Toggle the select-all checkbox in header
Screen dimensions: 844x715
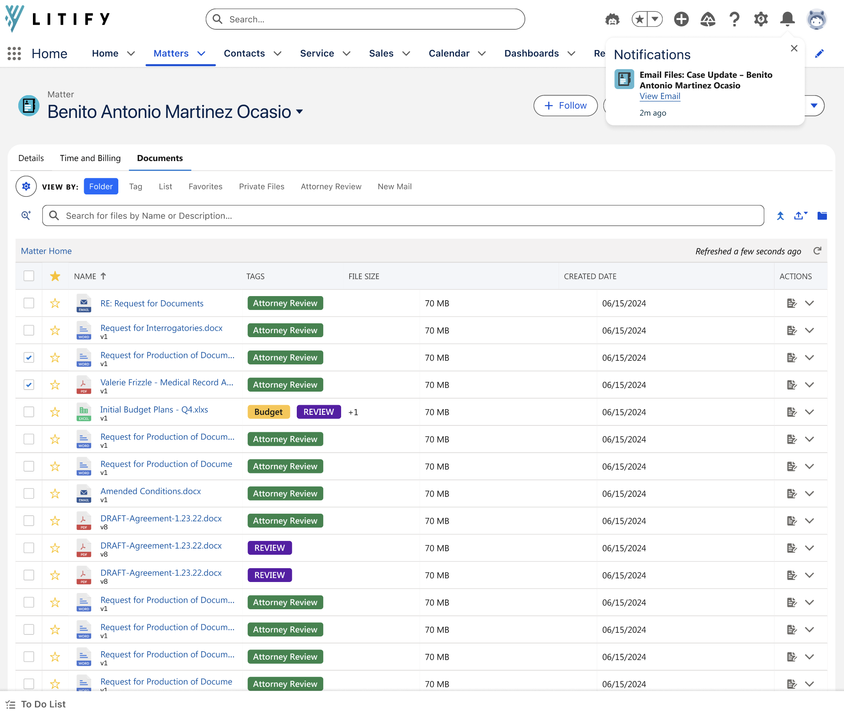pos(29,276)
